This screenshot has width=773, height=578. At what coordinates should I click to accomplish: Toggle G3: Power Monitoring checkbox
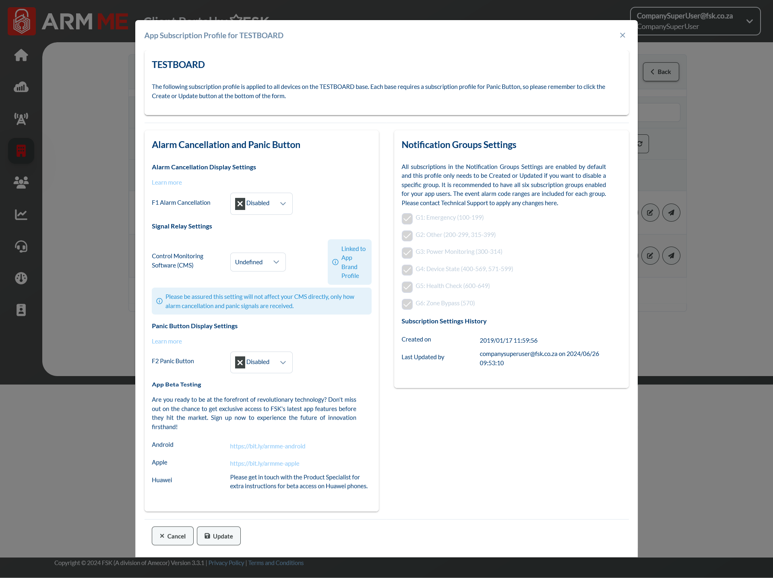tap(407, 252)
